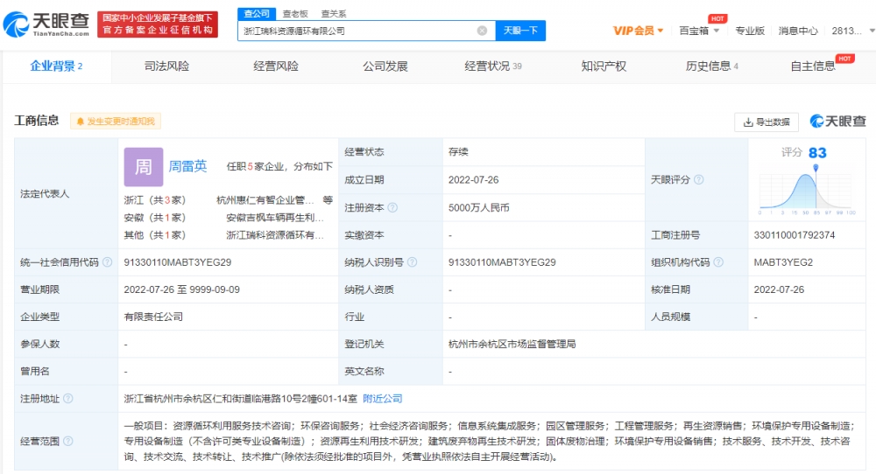Open the 司法风险 tab
Image resolution: width=876 pixels, height=474 pixels.
click(x=166, y=66)
